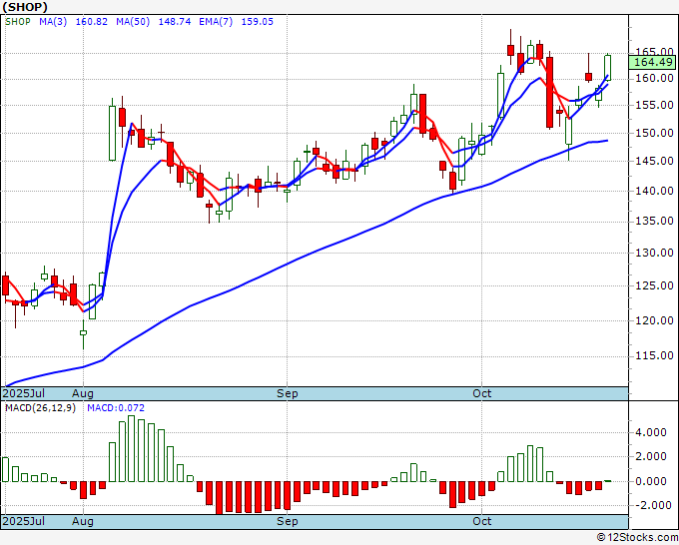Click the tallest green MACD bar in August

(x=132, y=449)
